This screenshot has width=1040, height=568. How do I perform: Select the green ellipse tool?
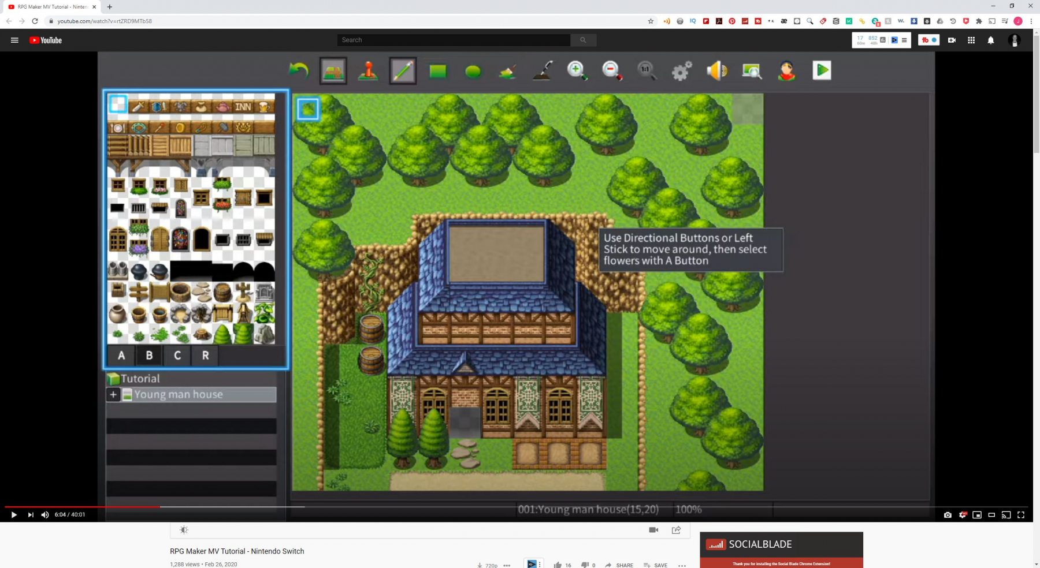click(x=473, y=72)
